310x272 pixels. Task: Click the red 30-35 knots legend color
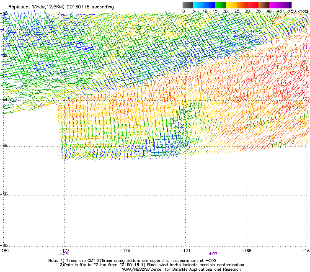point(253,5)
